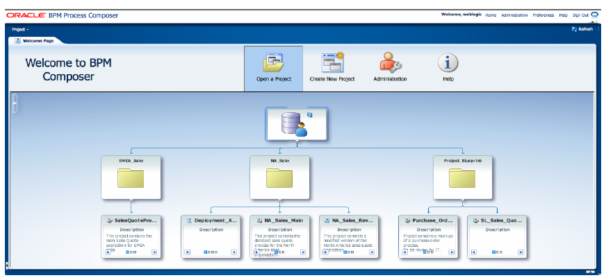Open the Administration link in the header
The image size is (606, 280).
pyautogui.click(x=514, y=15)
